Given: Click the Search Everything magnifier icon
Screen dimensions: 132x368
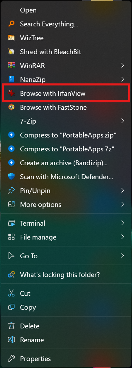Looking at the screenshot, I should (x=11, y=24).
